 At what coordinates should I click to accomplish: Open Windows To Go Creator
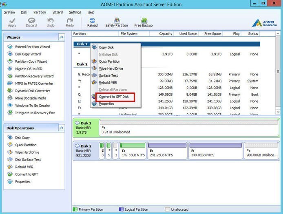coord(29,106)
